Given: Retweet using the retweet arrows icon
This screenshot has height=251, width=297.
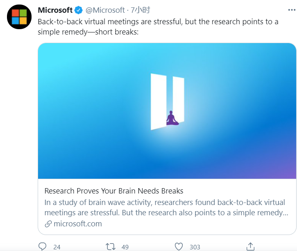Looking at the screenshot, I should 111,246.
